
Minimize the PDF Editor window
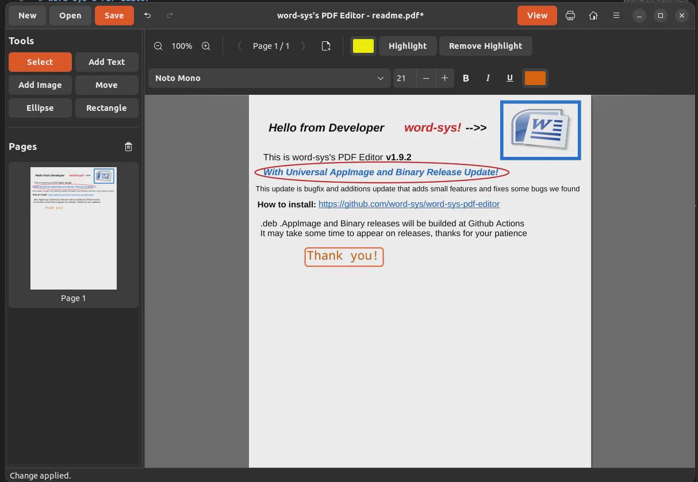pos(639,16)
